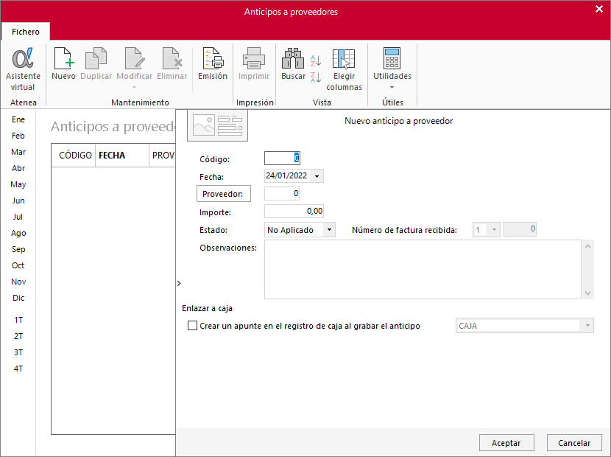Confirm with the Aceptar button
611x457 pixels.
pos(506,442)
